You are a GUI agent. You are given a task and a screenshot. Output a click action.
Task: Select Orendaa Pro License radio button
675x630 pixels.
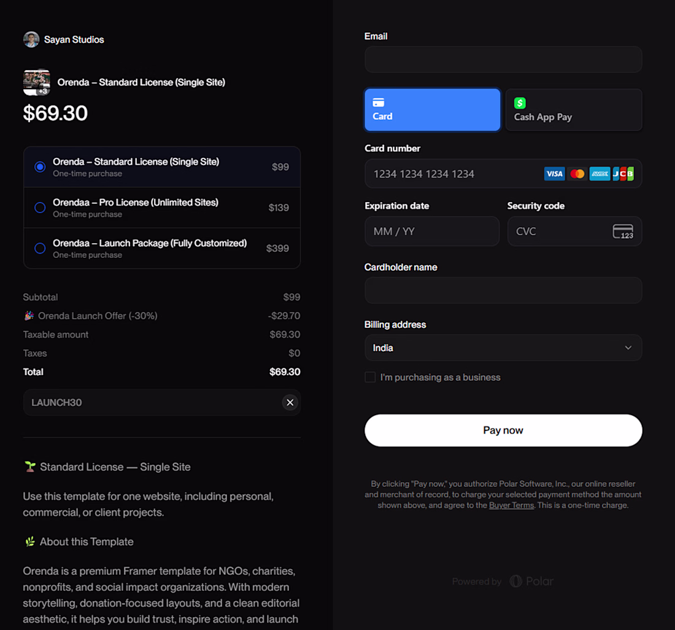coord(40,208)
